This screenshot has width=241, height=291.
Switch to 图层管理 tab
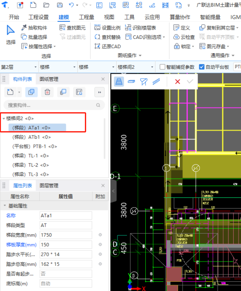[x=49, y=186]
